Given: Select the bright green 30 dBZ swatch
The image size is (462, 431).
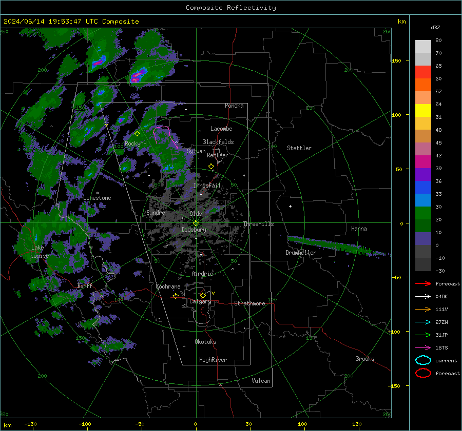Looking at the screenshot, I should 423,213.
